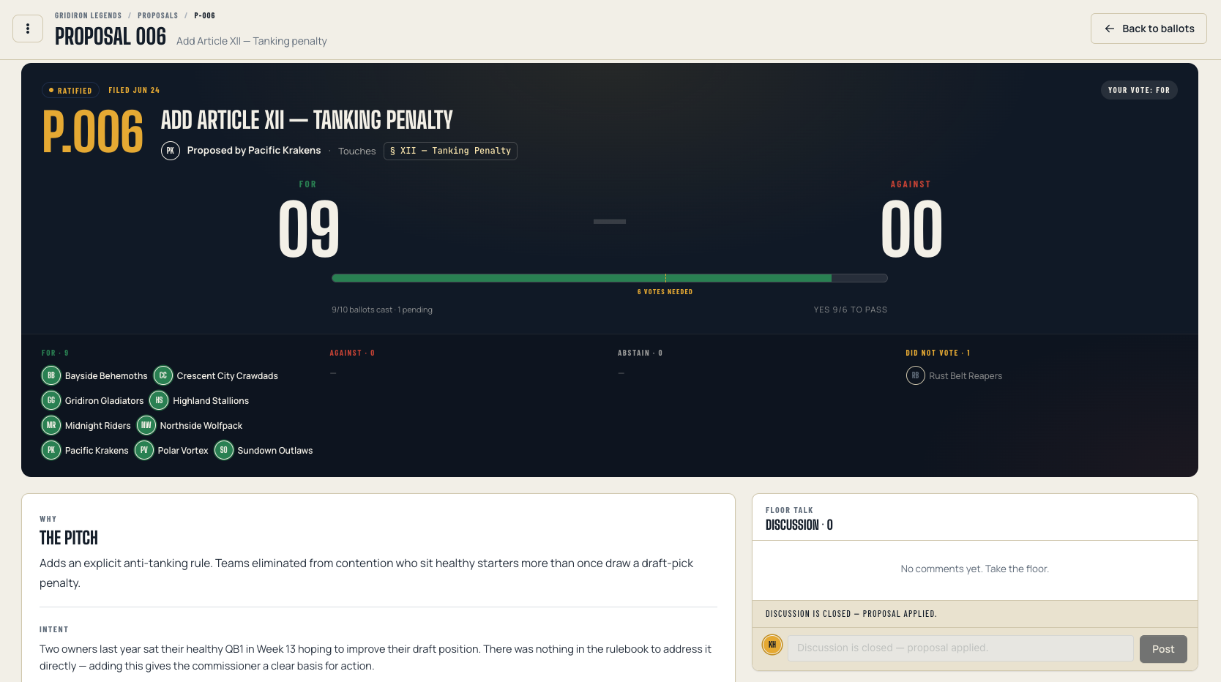
Task: Click the closed discussion input field
Action: (x=960, y=648)
